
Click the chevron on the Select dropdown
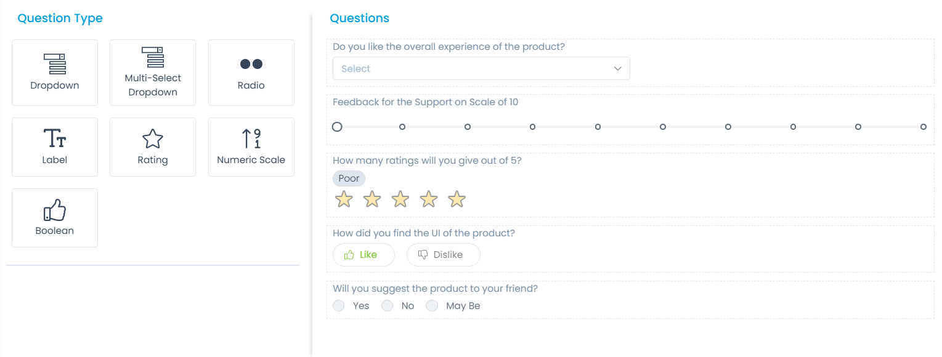click(x=617, y=68)
